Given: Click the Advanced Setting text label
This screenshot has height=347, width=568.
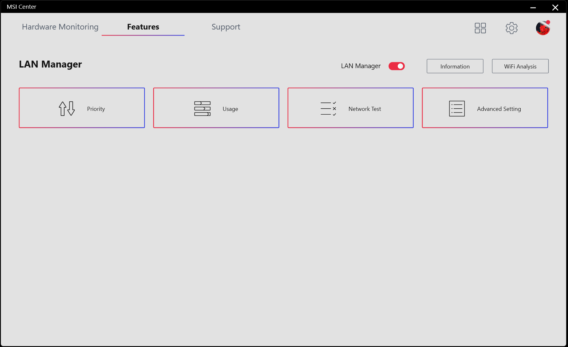Looking at the screenshot, I should (x=499, y=109).
